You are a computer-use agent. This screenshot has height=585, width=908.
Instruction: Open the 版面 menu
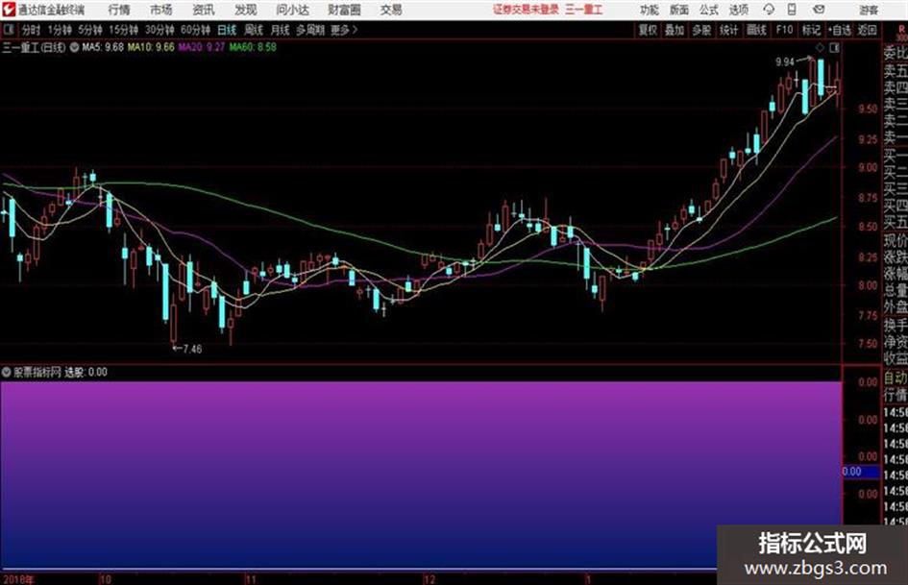click(x=678, y=10)
